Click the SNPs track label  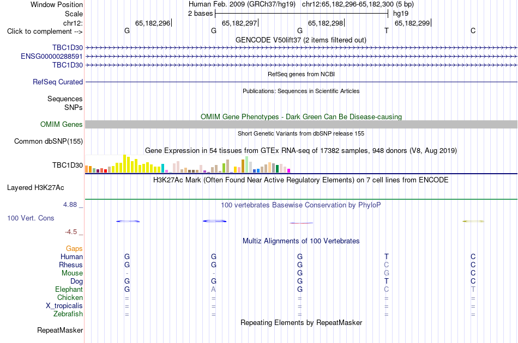tap(74, 107)
